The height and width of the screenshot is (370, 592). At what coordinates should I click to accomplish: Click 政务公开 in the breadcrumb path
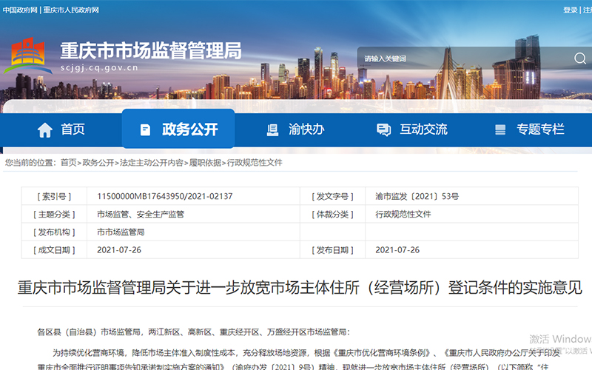(x=98, y=162)
